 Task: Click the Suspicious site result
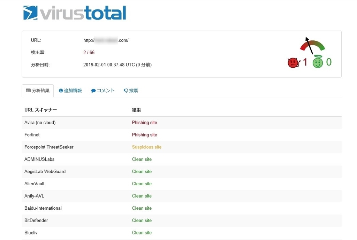pyautogui.click(x=147, y=147)
